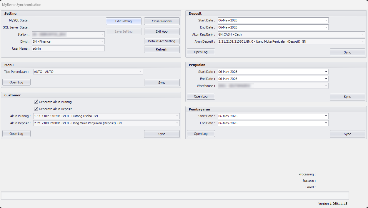This screenshot has height=208, width=368.
Task: Click the Success : label
Action: coord(309,181)
